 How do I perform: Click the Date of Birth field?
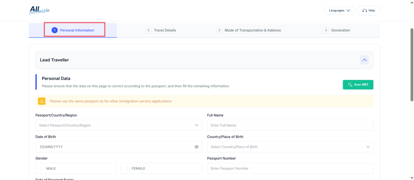pos(119,147)
